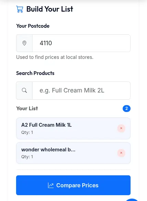
Task: Focus the Search Products input box
Action: pyautogui.click(x=81, y=90)
